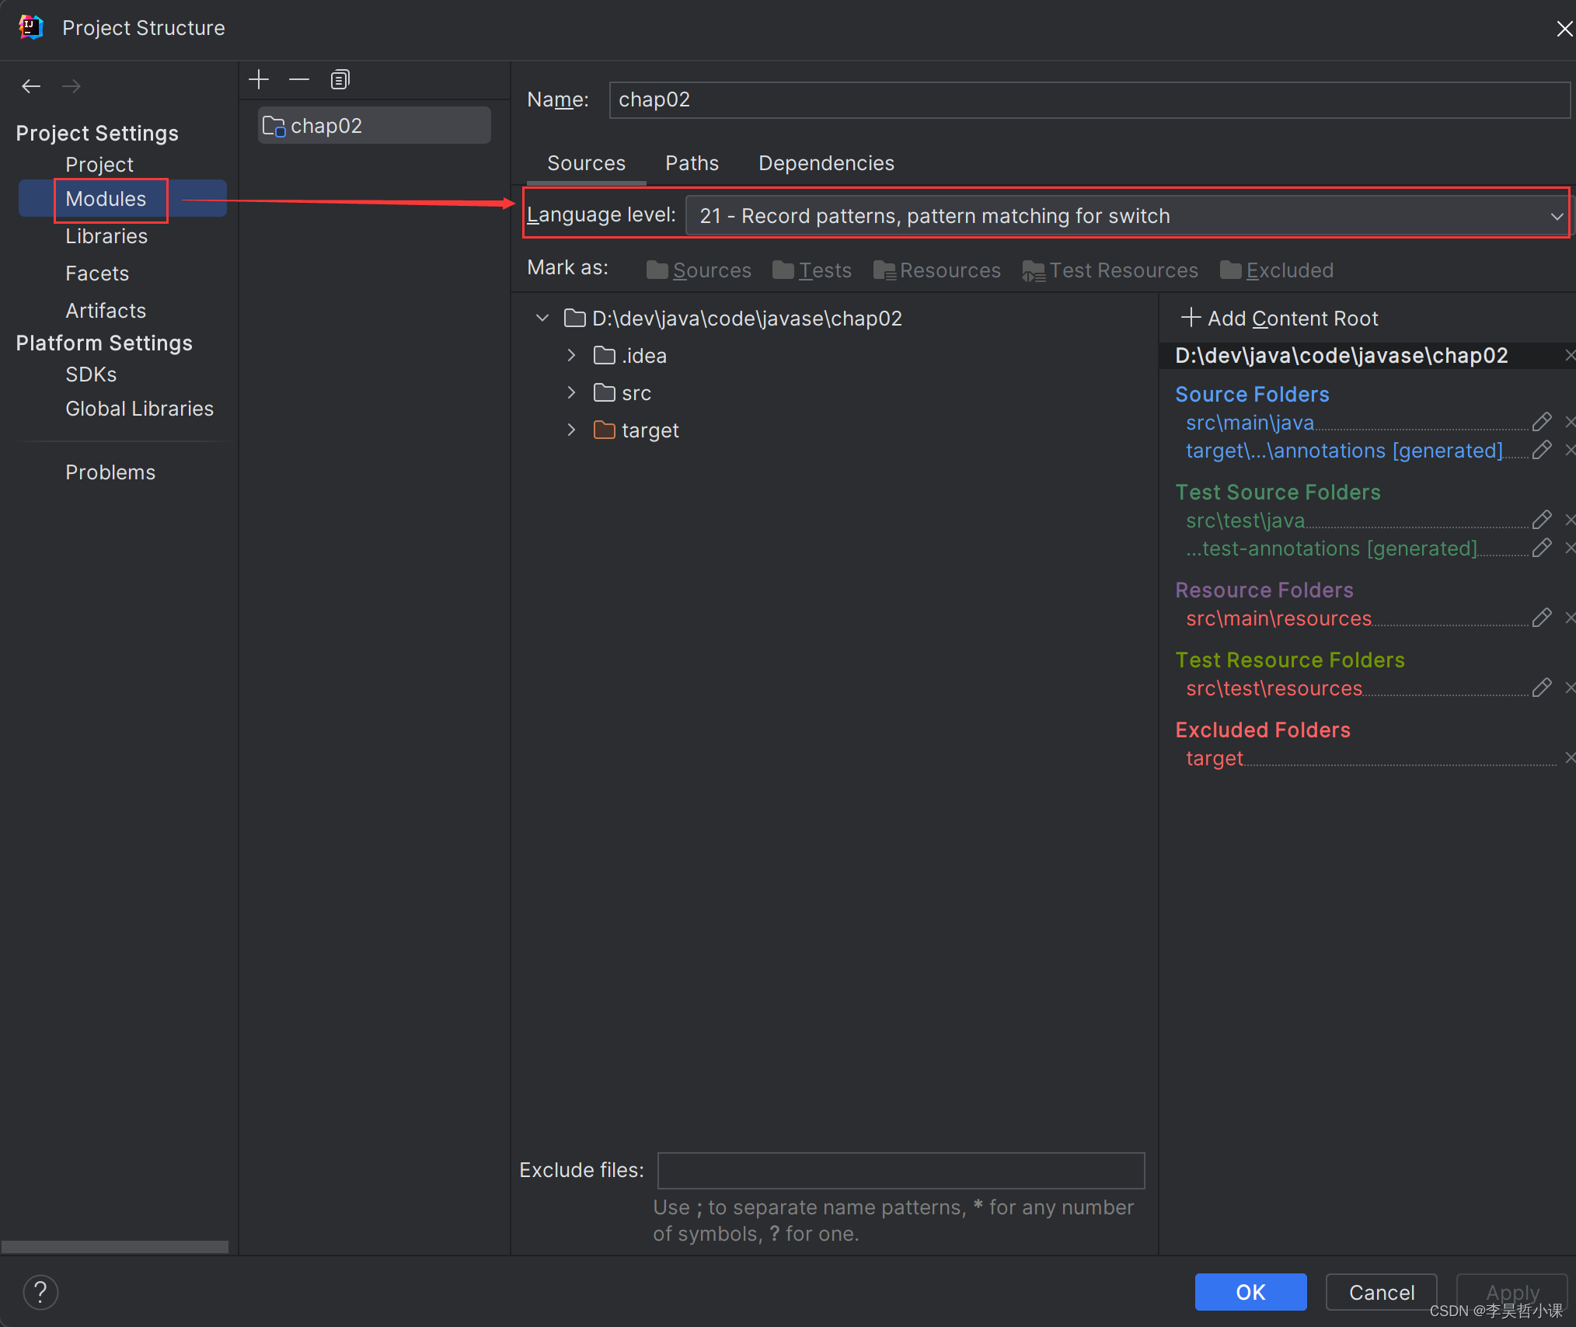The image size is (1576, 1327).
Task: Click the Exclude files input field
Action: [901, 1170]
